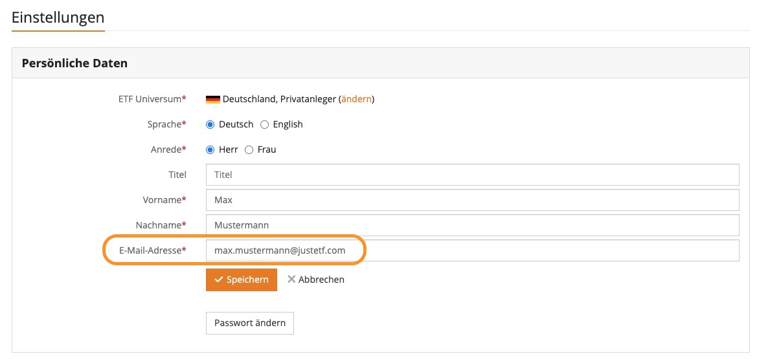
Task: Switch language to English radio option
Action: (264, 124)
